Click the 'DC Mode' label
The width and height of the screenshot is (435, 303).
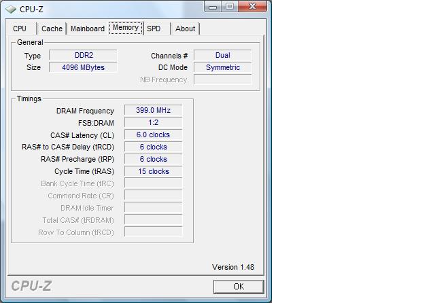tap(173, 67)
